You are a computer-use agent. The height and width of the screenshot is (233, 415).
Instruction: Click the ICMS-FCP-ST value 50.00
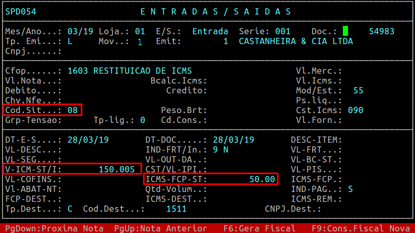pos(262,179)
